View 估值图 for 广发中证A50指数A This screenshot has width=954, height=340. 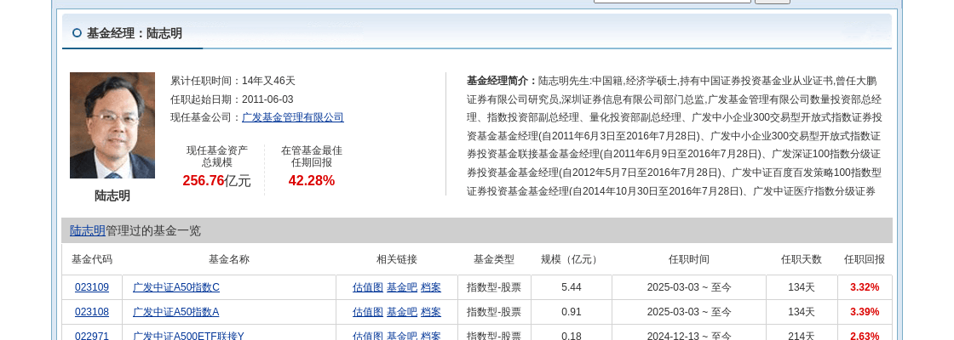(x=367, y=312)
